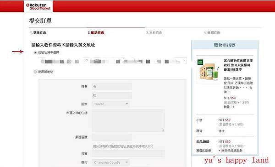Click the address textarea resize grip
Screen dimensions: 275x167
[163, 130]
